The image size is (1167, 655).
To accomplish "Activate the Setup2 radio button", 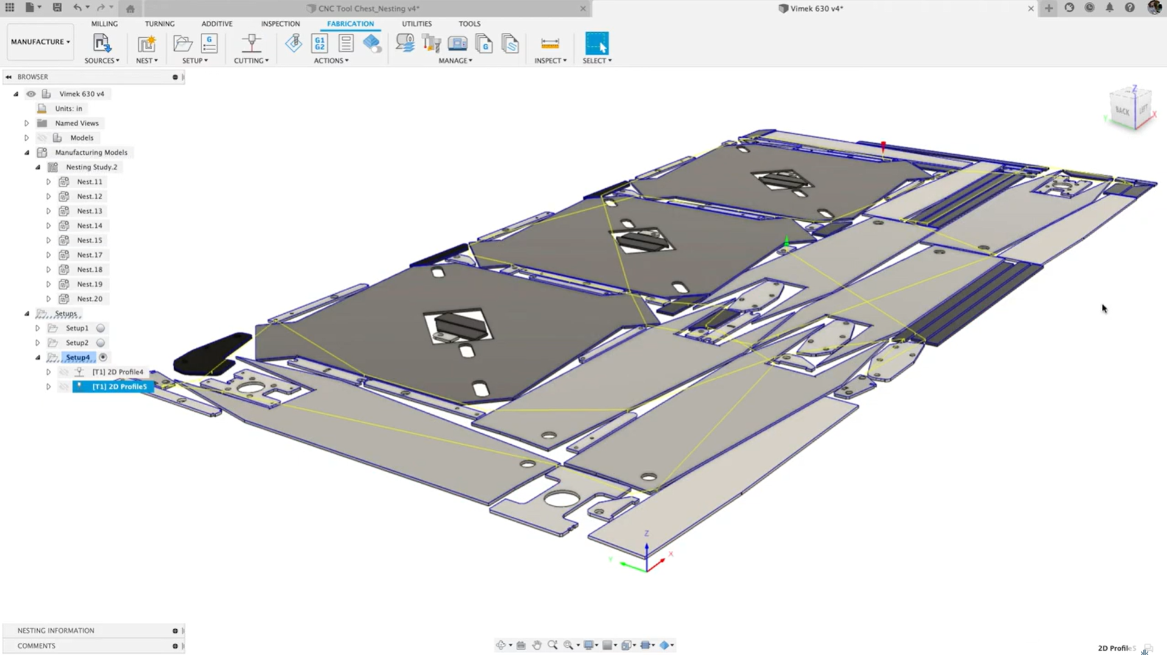I will click(x=100, y=342).
